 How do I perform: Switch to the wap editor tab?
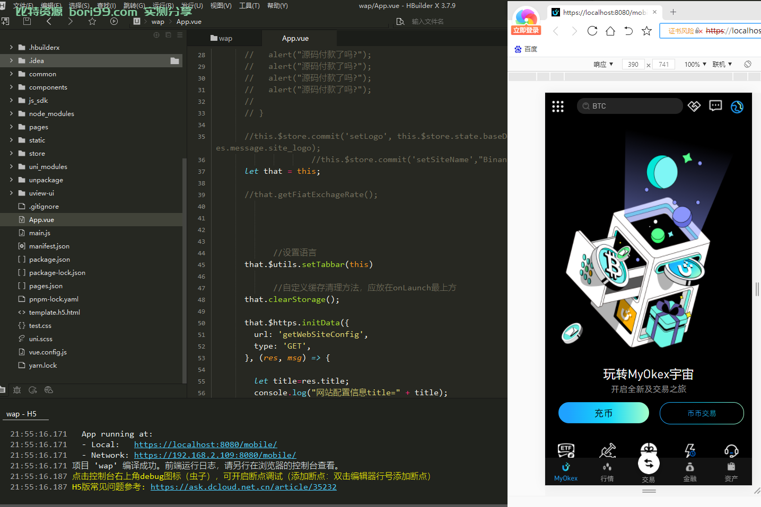click(x=224, y=38)
